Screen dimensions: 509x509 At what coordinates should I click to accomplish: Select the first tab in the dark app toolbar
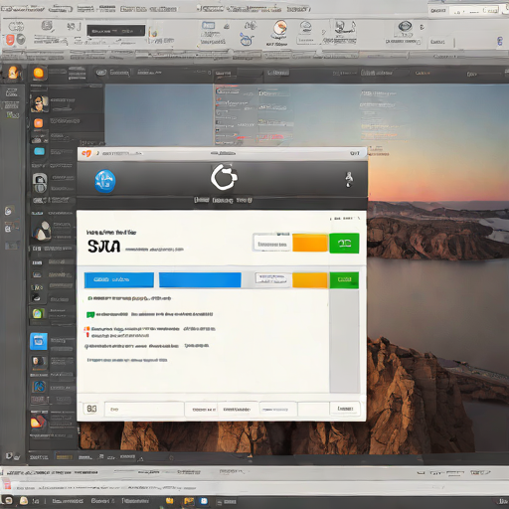coord(112,73)
